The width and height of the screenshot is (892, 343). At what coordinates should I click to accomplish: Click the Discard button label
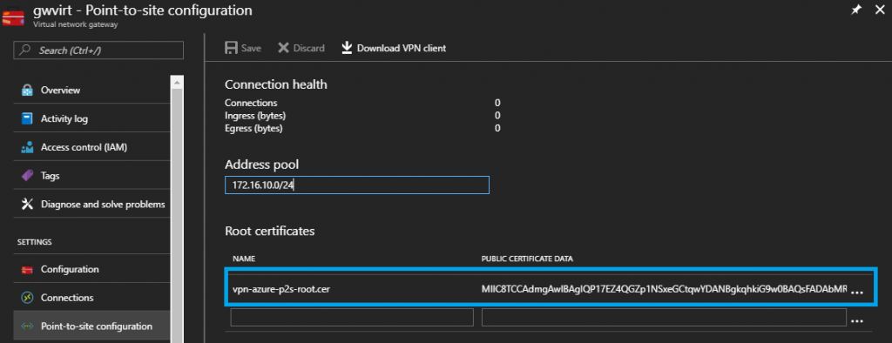tap(309, 49)
